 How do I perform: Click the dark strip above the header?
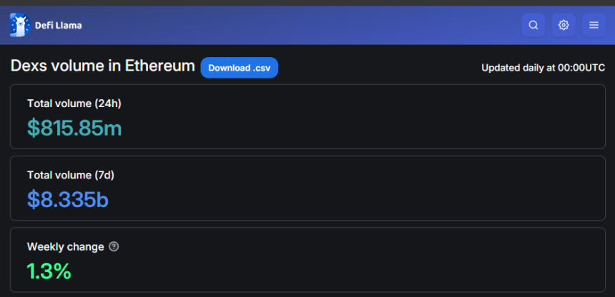point(307,3)
